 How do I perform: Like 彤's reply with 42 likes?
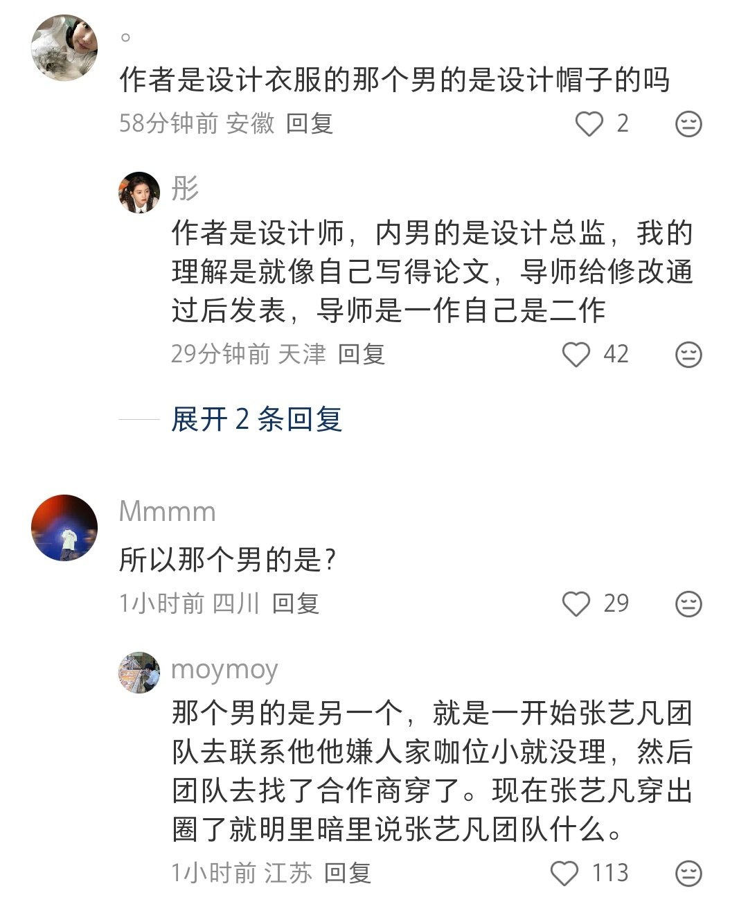(576, 355)
